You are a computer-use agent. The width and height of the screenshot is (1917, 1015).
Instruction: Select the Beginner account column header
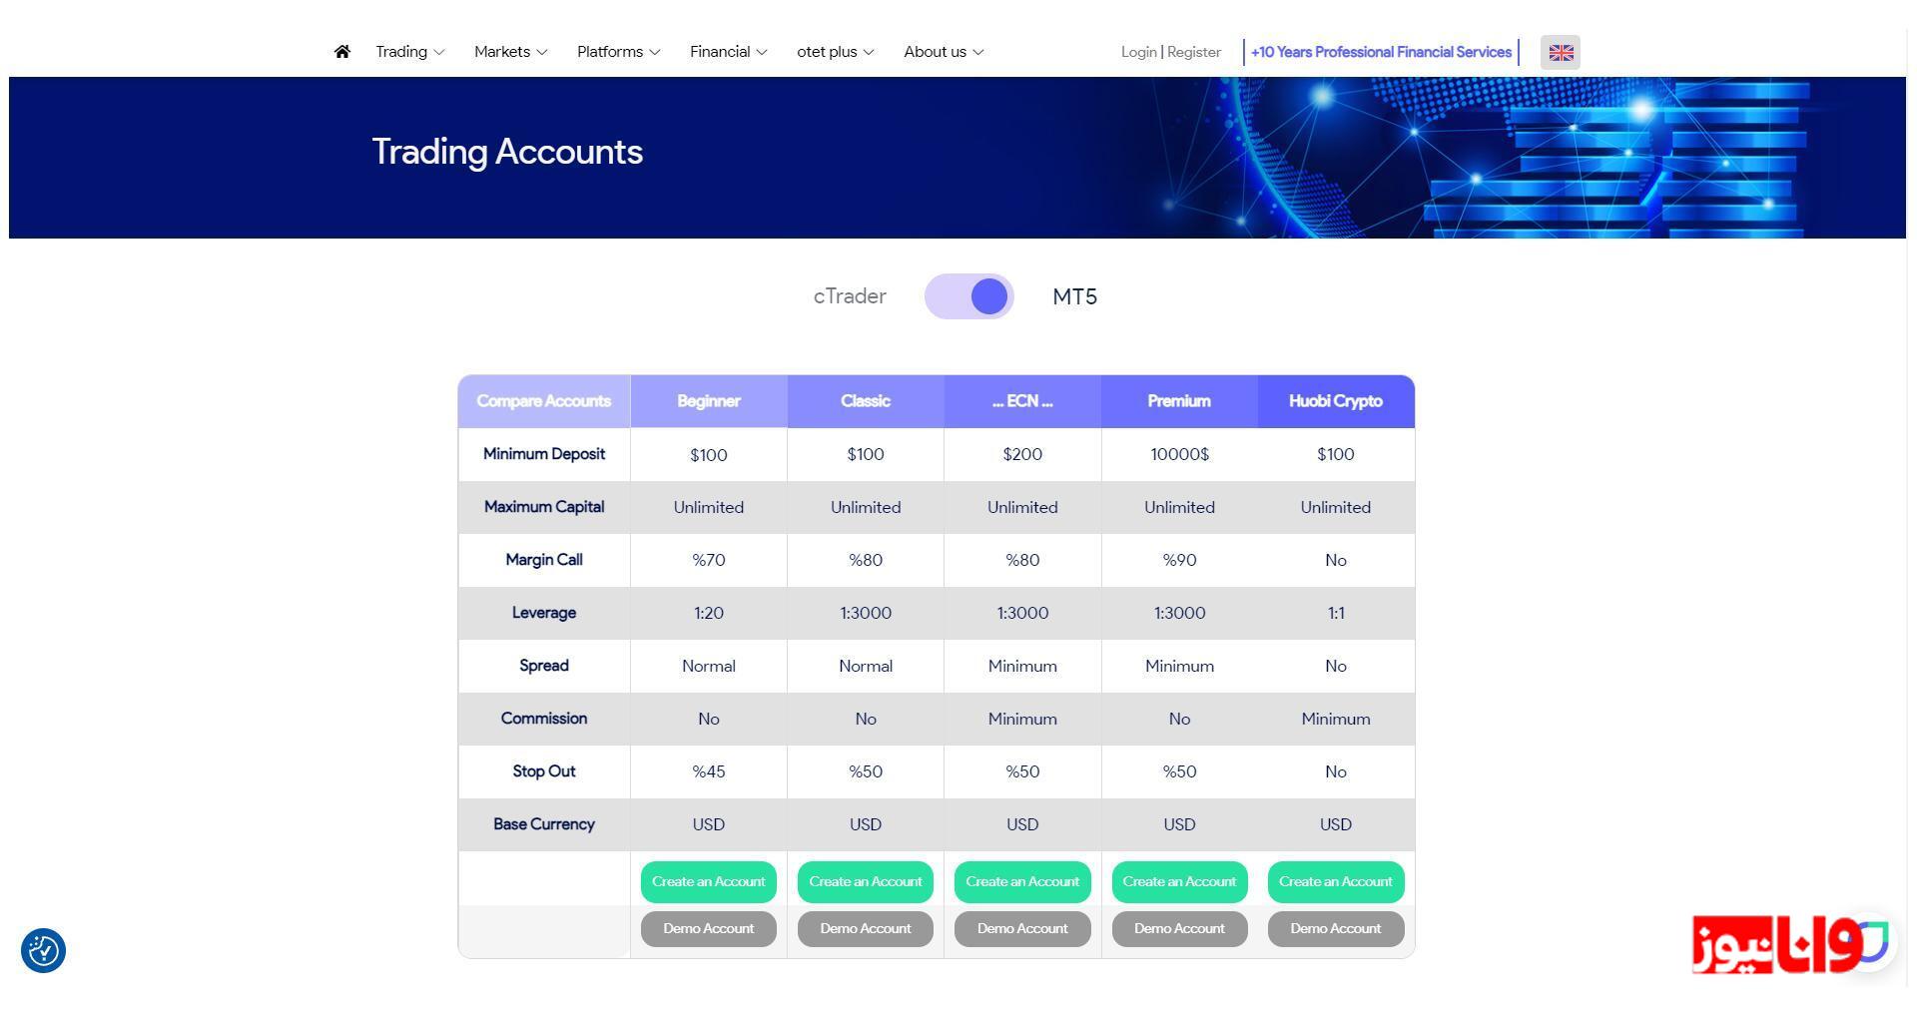(709, 401)
